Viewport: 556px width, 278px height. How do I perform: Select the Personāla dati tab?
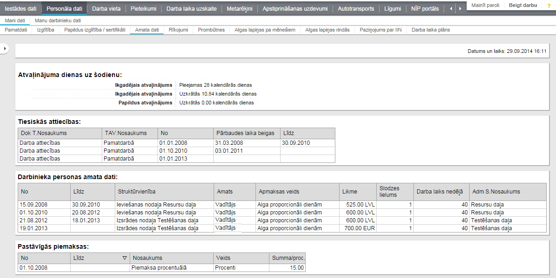[64, 8]
